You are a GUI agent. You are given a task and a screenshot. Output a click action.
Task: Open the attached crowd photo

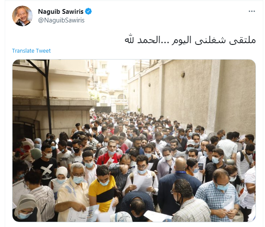(134, 141)
